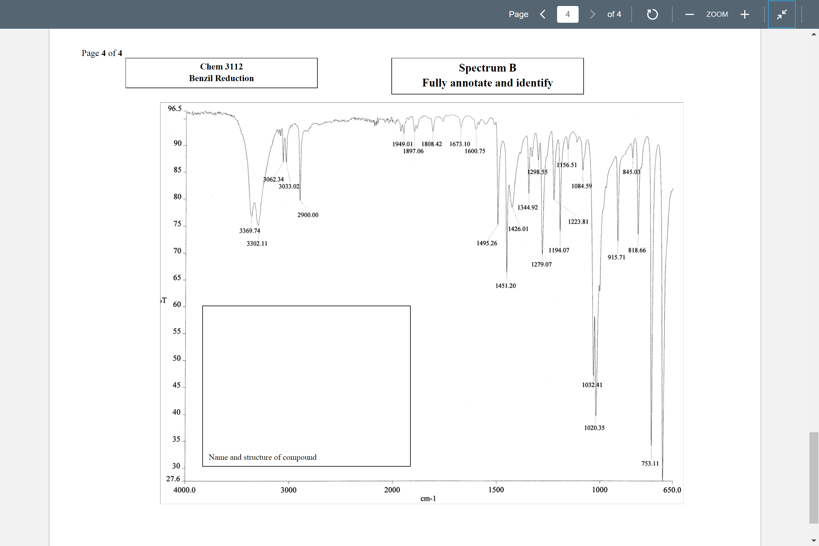Click the rotate page icon
Viewport: 819px width, 546px height.
653,14
